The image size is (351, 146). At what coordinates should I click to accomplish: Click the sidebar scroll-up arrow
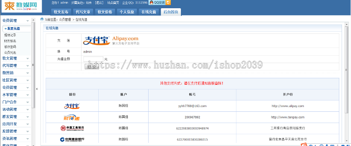(x=33, y=20)
